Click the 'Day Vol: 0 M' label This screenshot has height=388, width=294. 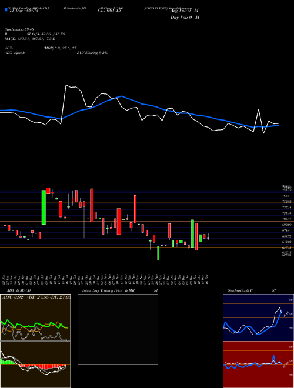(185, 17)
